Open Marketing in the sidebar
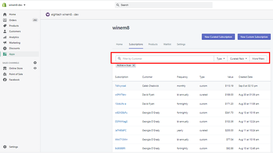273x153 pixels. coord(15,43)
